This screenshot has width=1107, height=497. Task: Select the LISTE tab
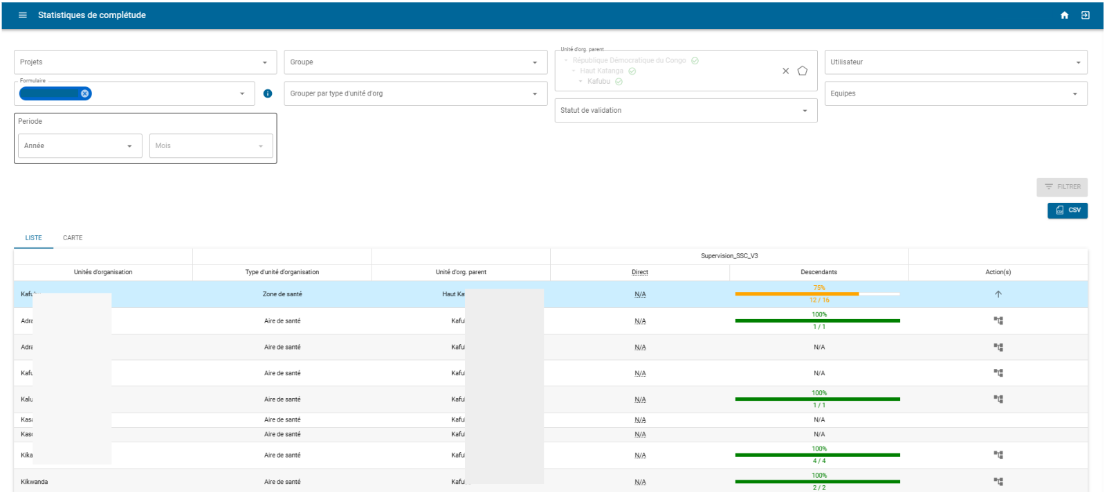pyautogui.click(x=34, y=238)
